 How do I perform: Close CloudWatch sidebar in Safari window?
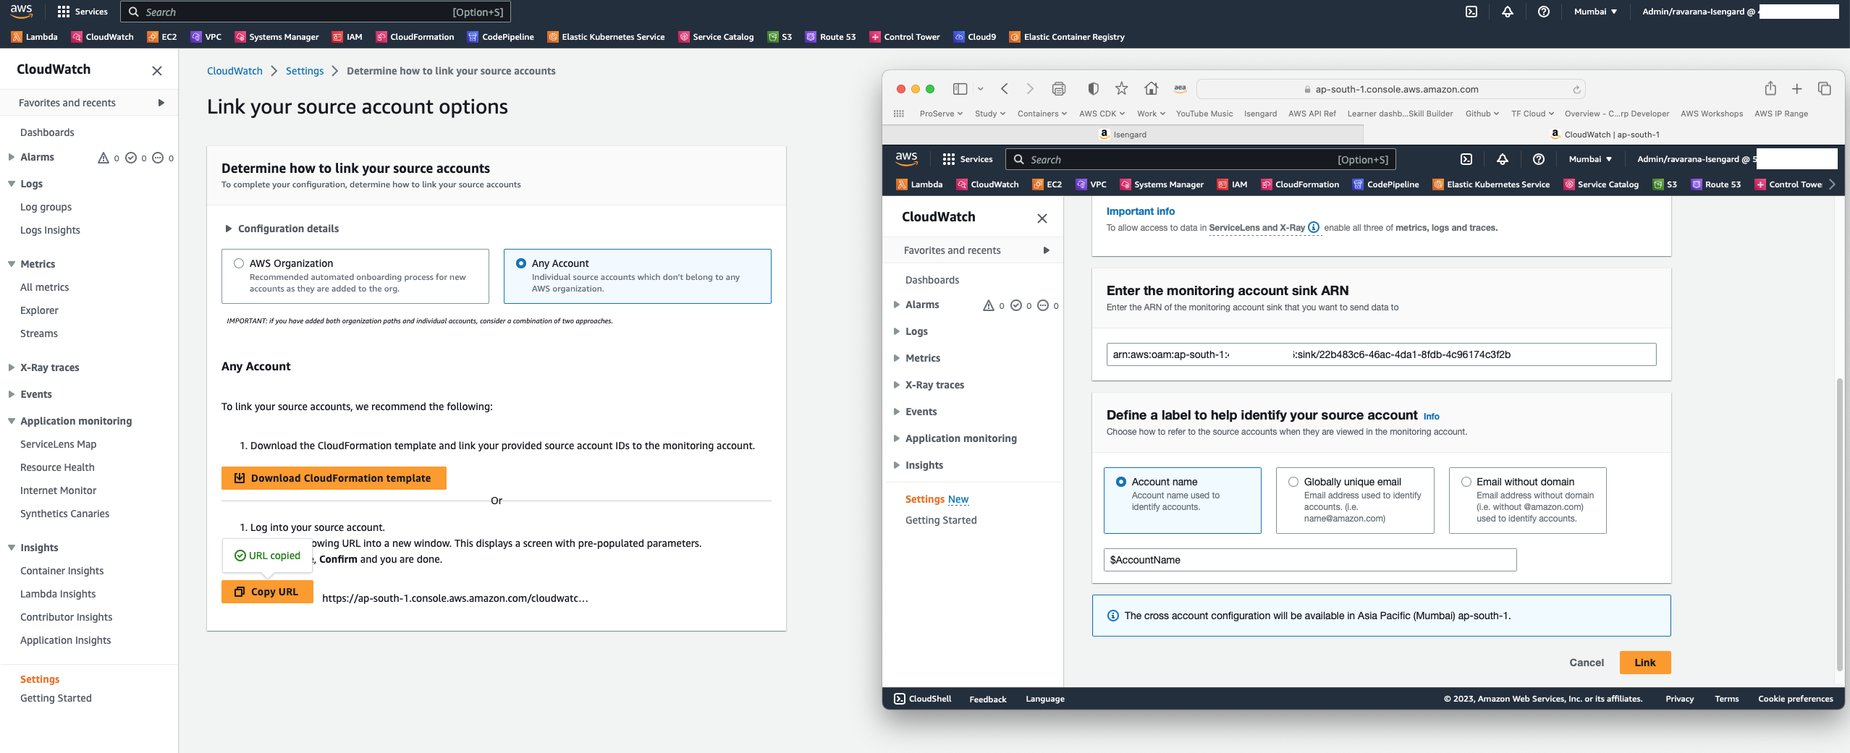[x=1042, y=218]
